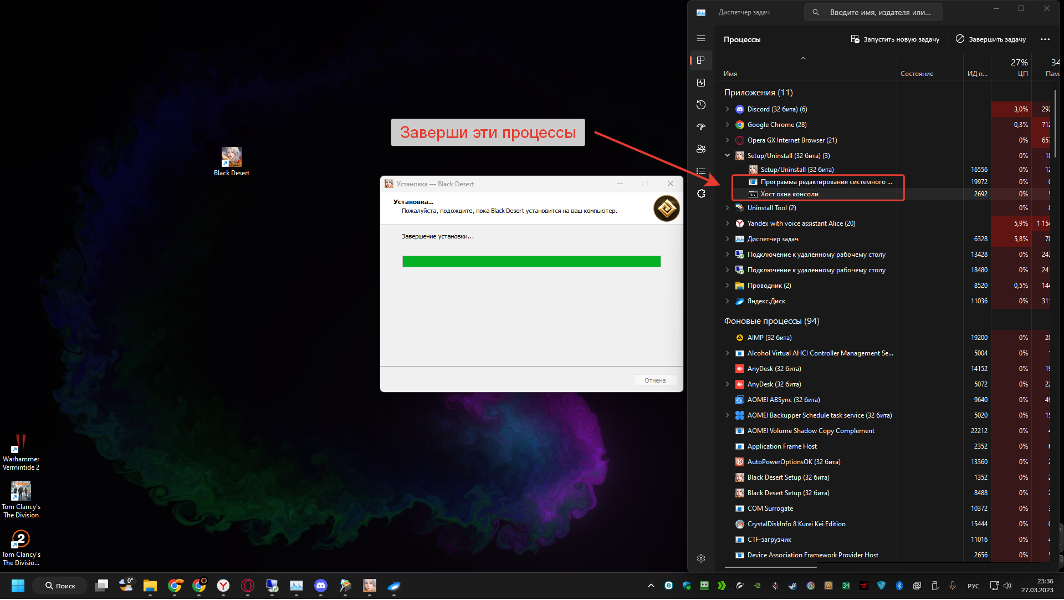The height and width of the screenshot is (600, 1064).
Task: Click РУС language indicator in tray
Action: point(973,586)
